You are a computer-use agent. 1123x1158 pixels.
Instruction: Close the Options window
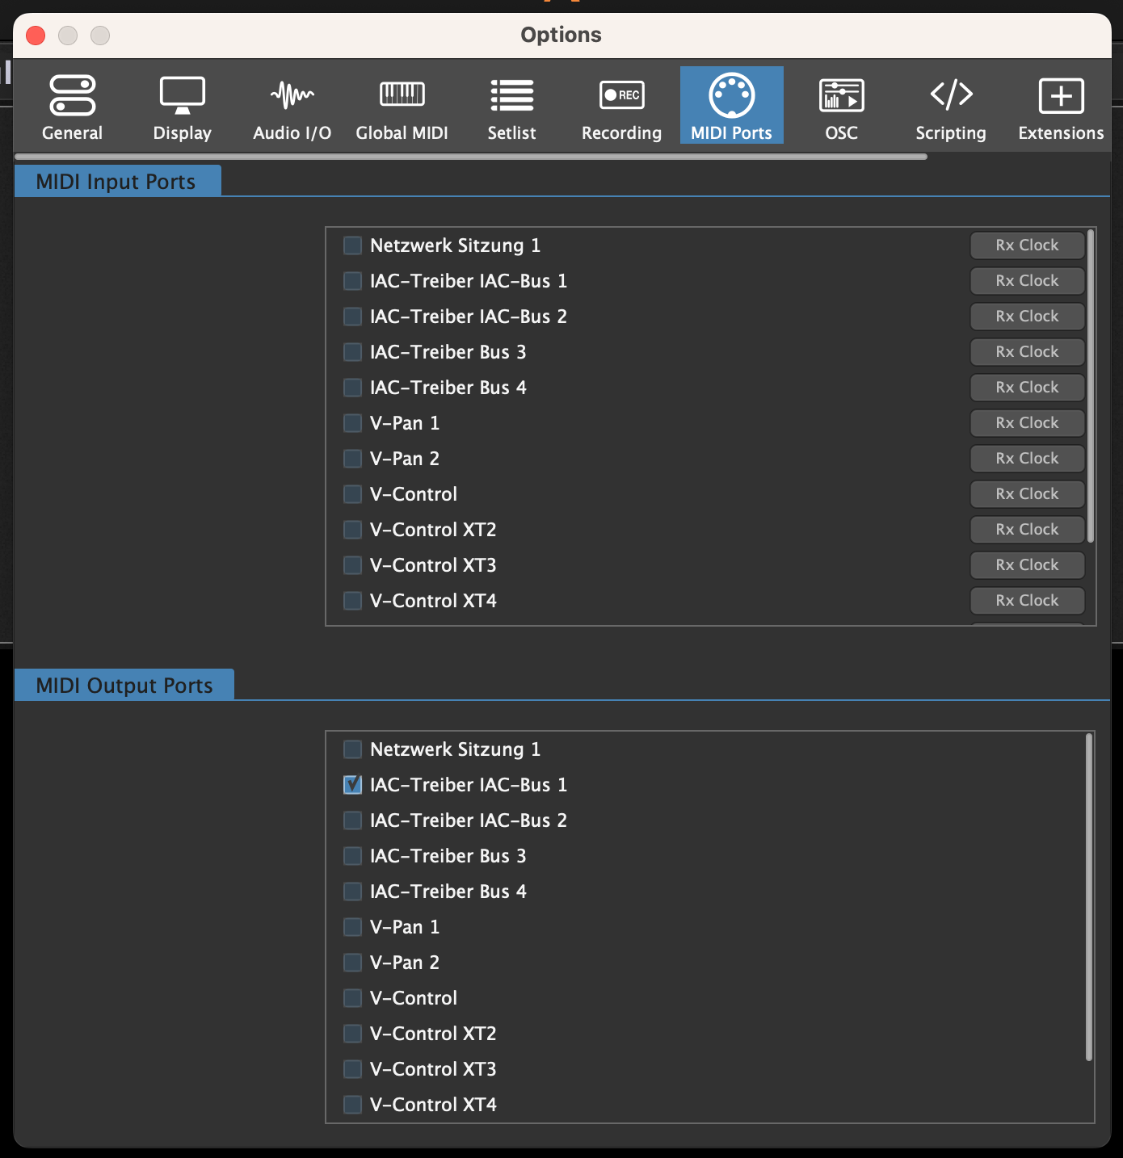point(36,36)
